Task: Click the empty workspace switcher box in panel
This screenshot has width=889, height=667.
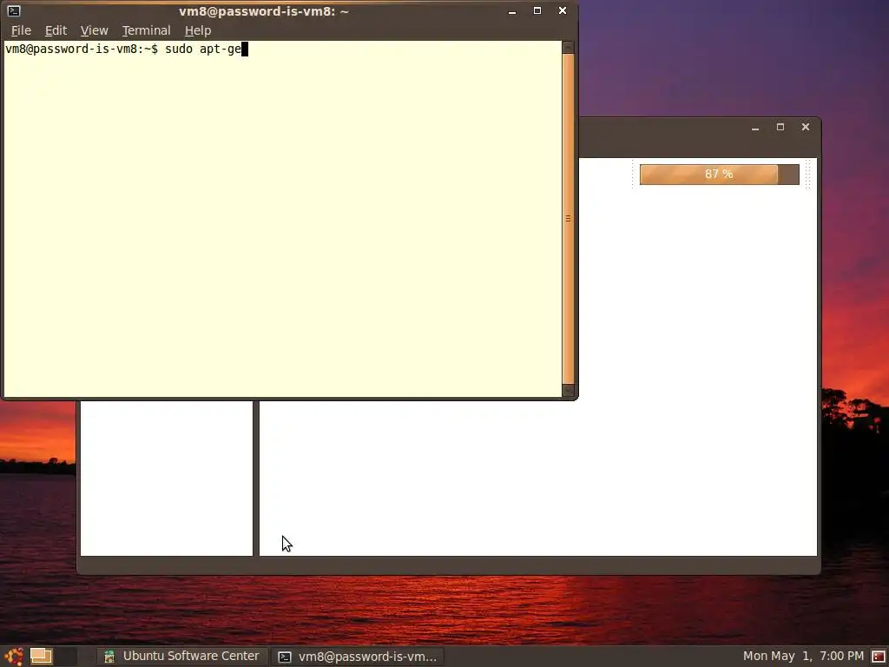Action: click(x=65, y=657)
